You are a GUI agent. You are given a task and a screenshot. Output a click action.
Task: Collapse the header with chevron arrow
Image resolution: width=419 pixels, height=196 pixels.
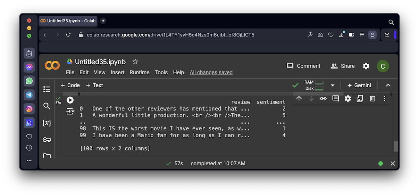coord(388,85)
